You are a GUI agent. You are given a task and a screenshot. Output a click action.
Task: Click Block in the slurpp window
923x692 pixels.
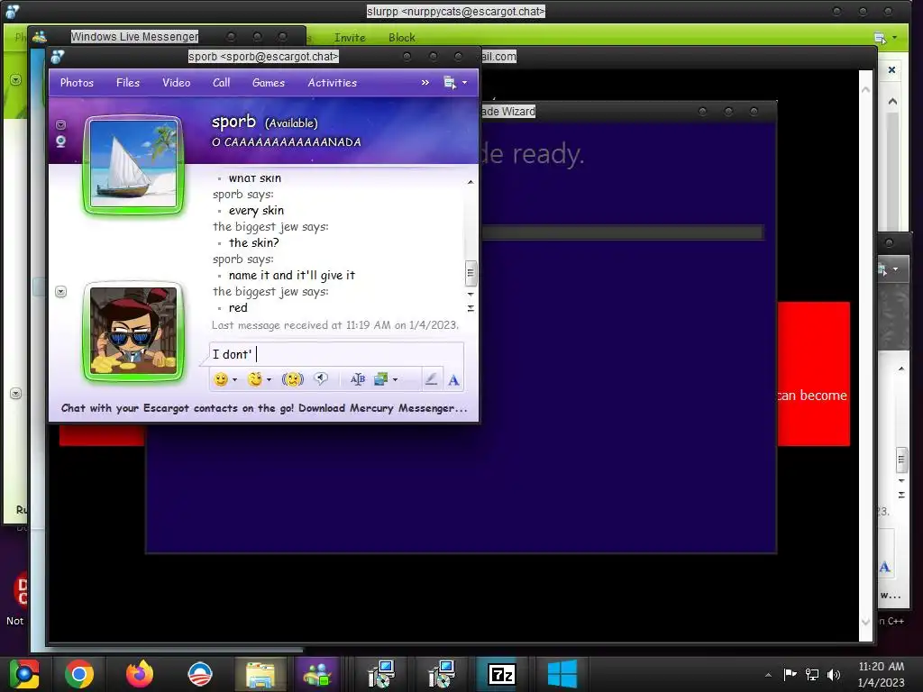point(402,38)
